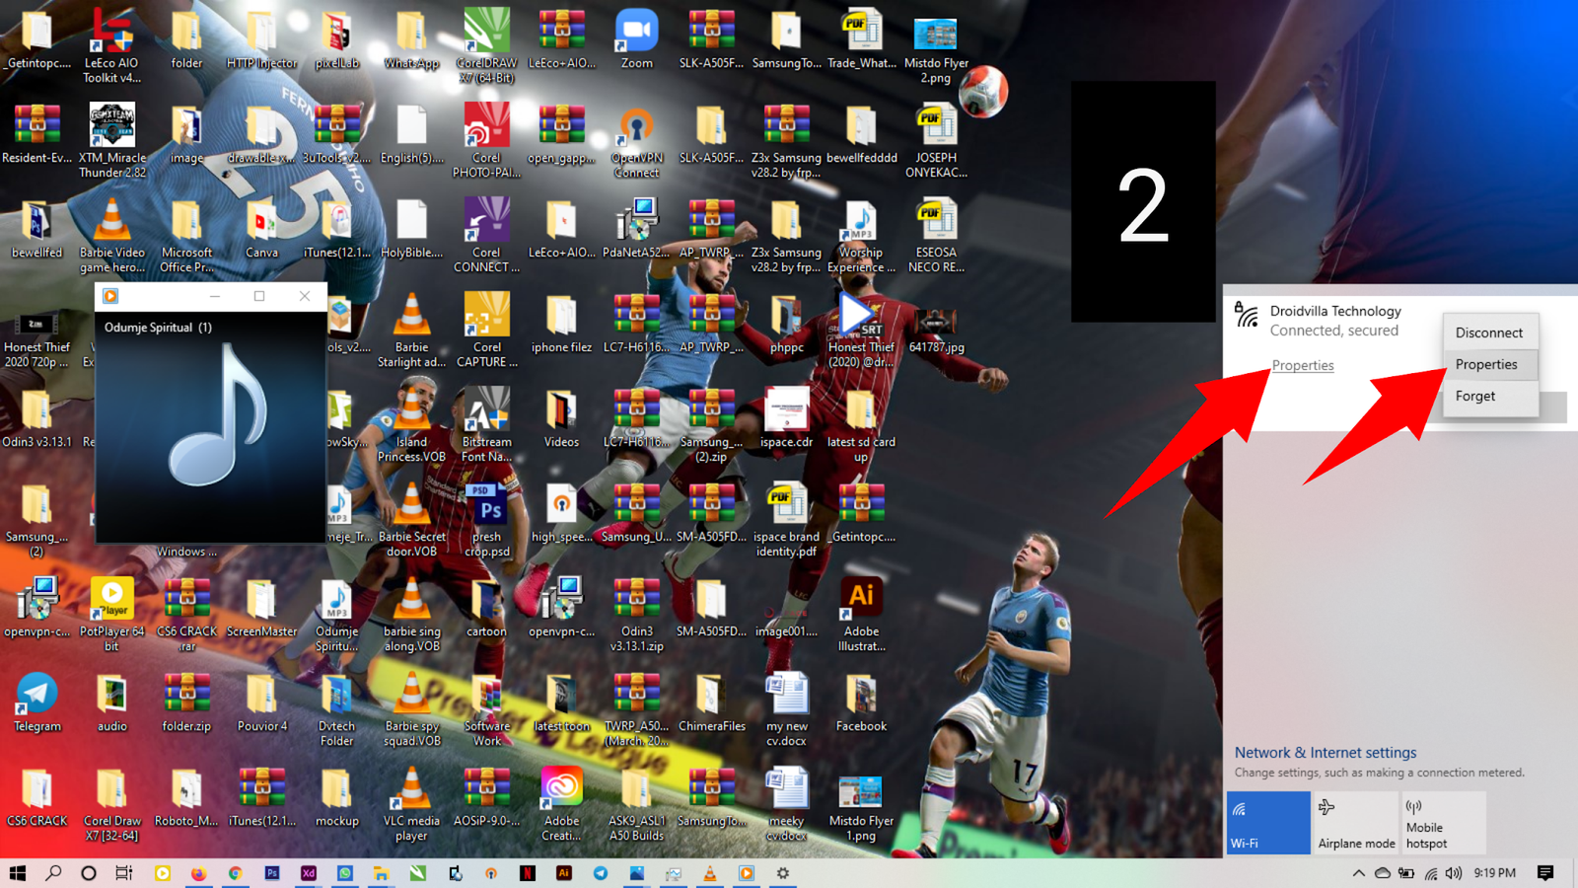
Task: Click the media player window app icon
Action: tap(110, 296)
